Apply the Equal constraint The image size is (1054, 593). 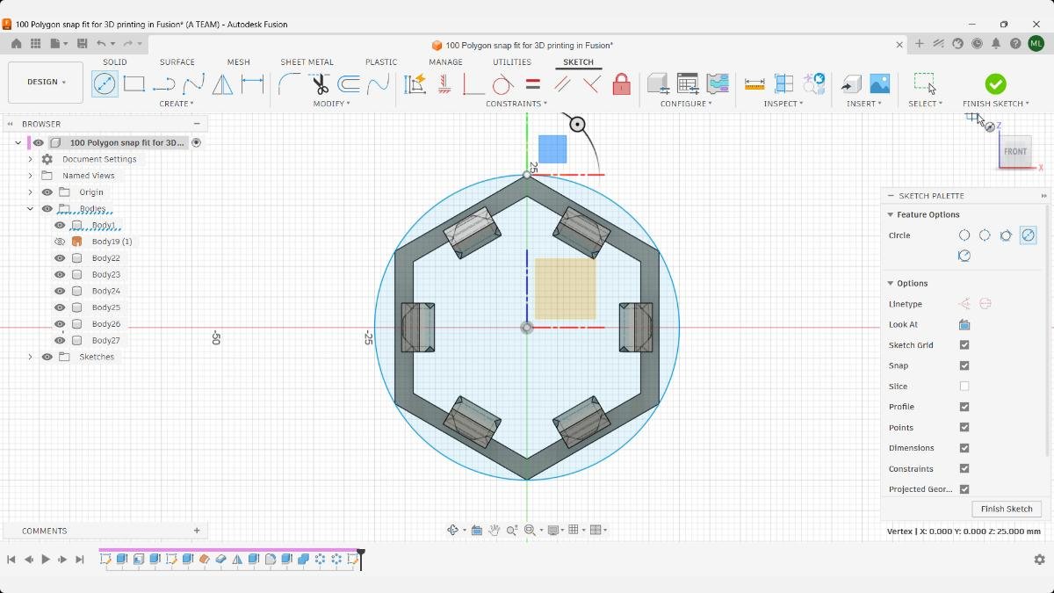(x=532, y=84)
